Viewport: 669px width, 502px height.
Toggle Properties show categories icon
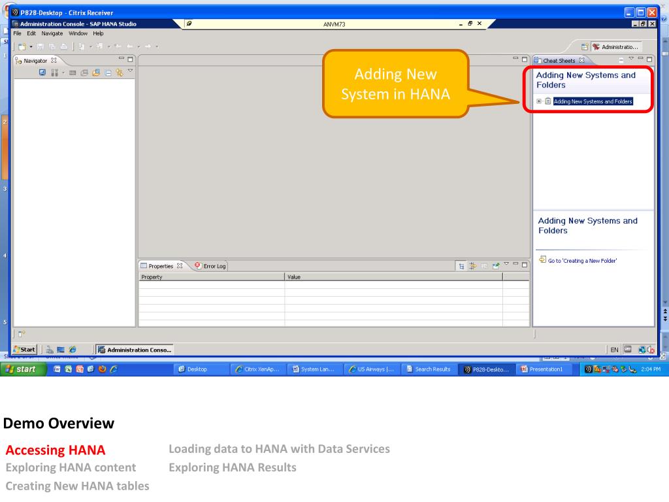(x=461, y=266)
